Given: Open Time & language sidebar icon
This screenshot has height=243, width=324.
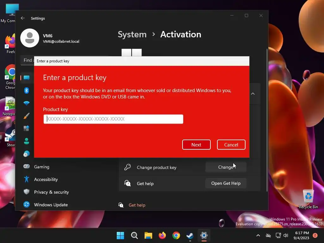Looking at the screenshot, I should (27, 154).
